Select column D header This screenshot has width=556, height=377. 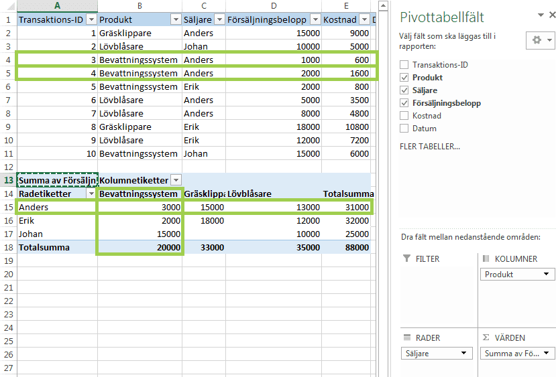tap(274, 5)
